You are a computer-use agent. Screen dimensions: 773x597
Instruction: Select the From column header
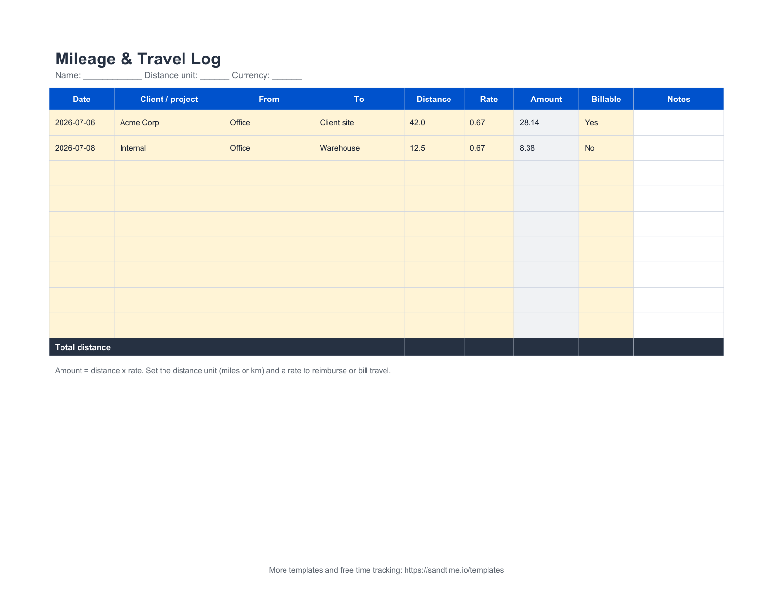(269, 99)
